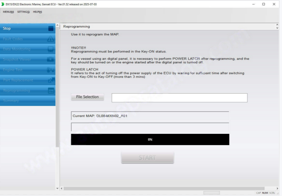This screenshot has height=196, width=282.
Task: Click the Current MAP text field
Action: point(150,116)
